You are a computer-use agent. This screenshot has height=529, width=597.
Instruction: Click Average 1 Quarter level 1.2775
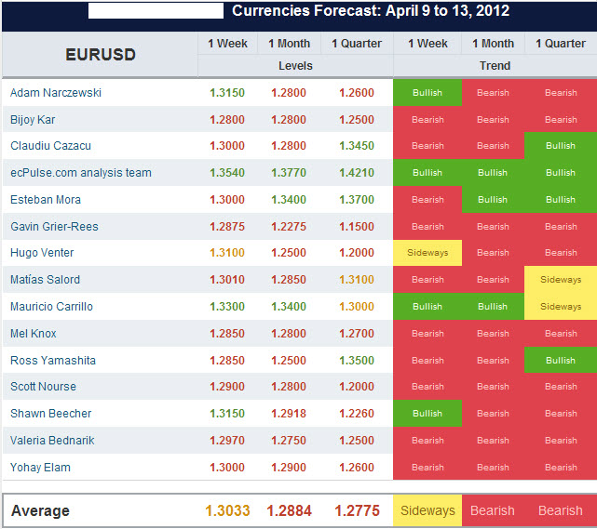[x=357, y=510]
